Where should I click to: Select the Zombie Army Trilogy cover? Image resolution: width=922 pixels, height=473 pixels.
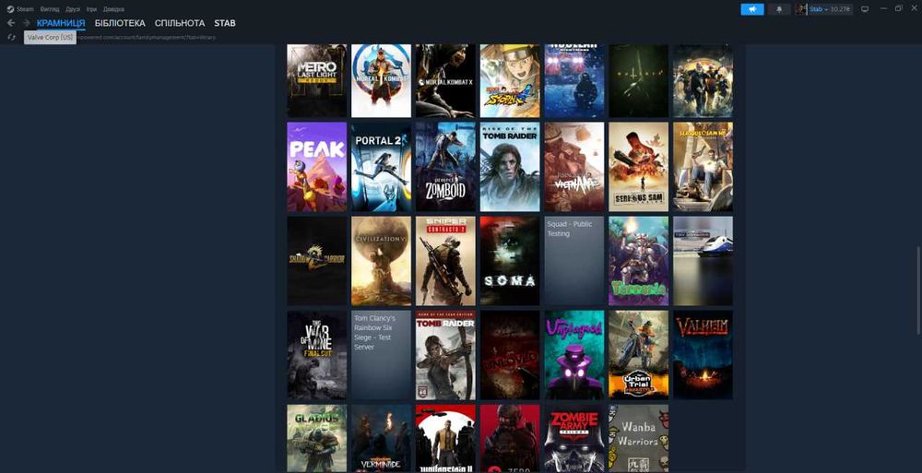tap(574, 438)
